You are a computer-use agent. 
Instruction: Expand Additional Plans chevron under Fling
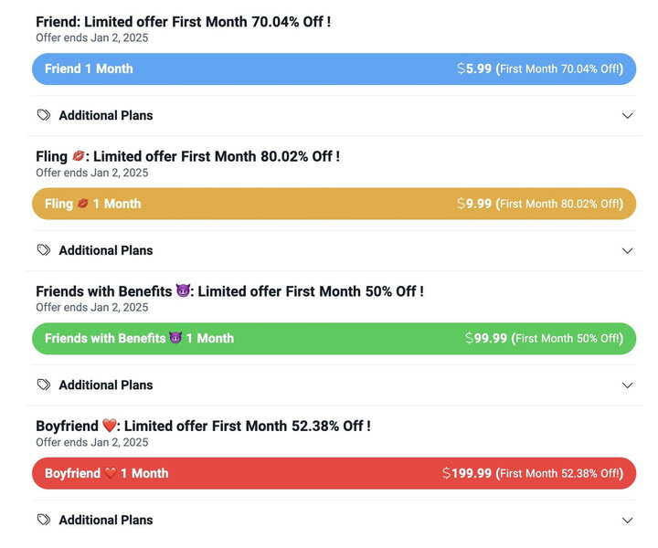627,250
